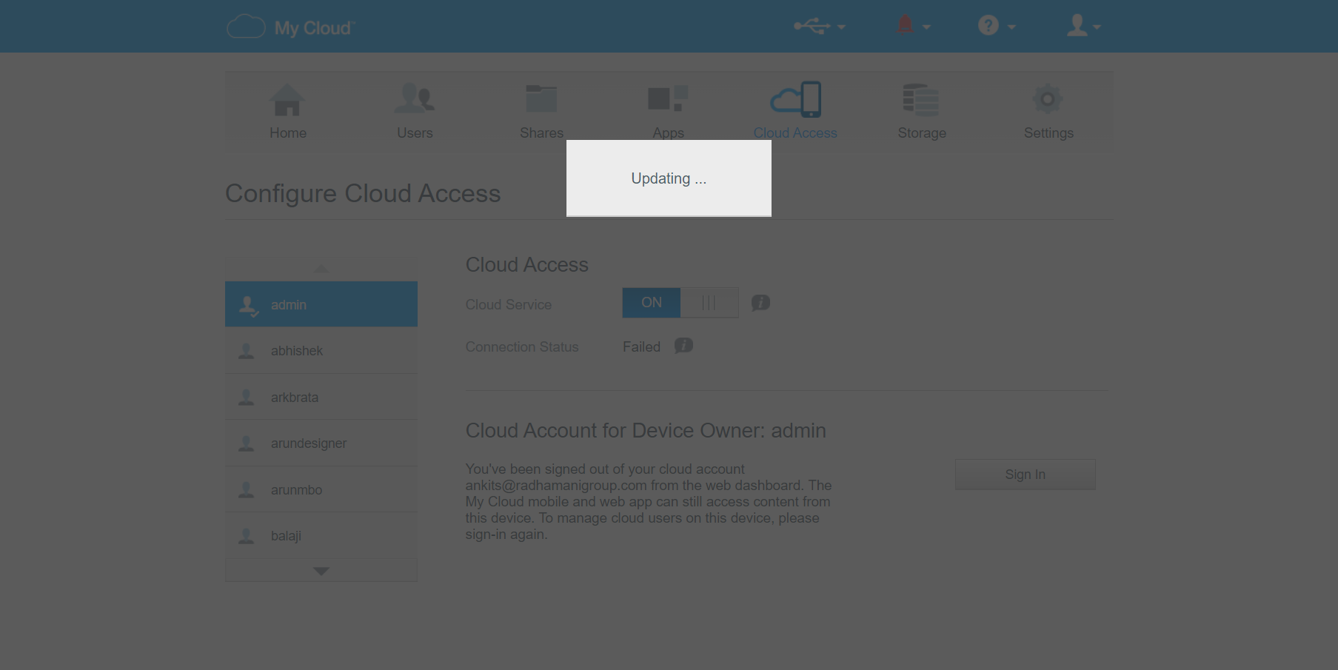Go to the Home tab
The image size is (1338, 670).
click(288, 111)
